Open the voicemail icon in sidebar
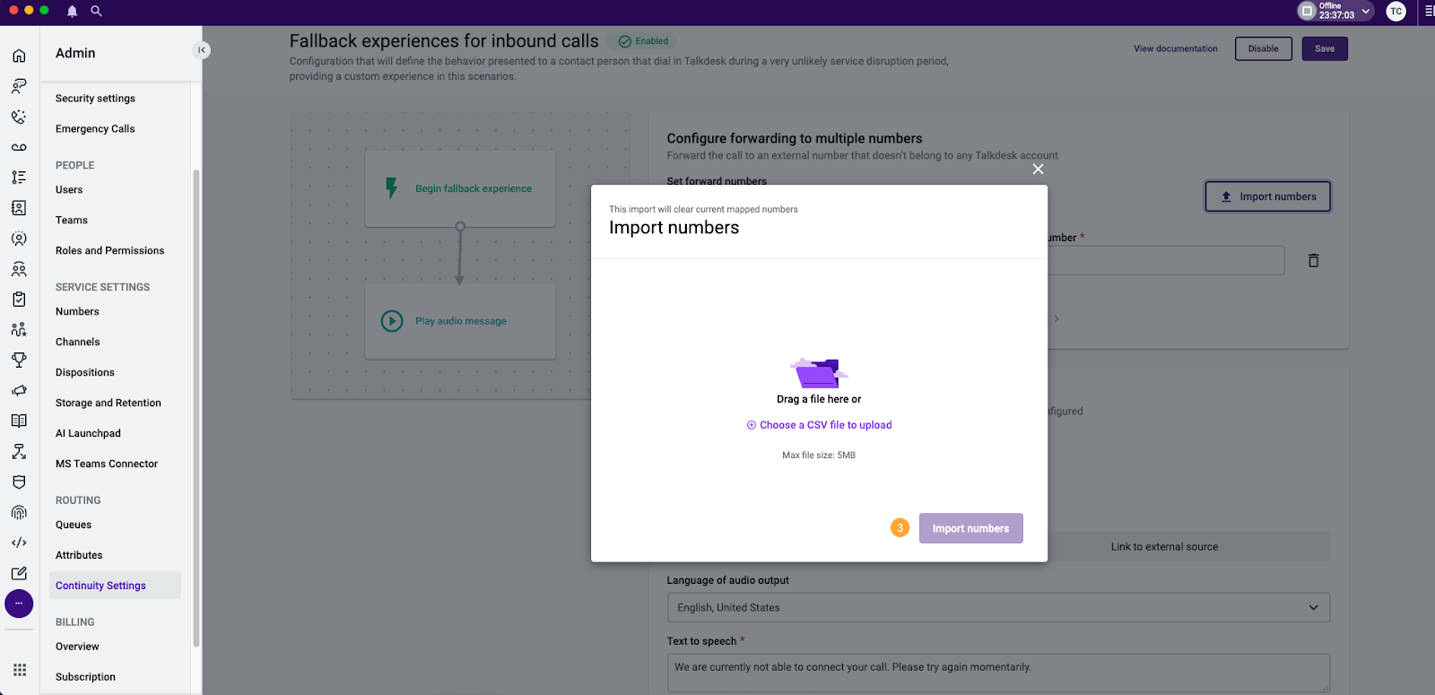 (19, 147)
